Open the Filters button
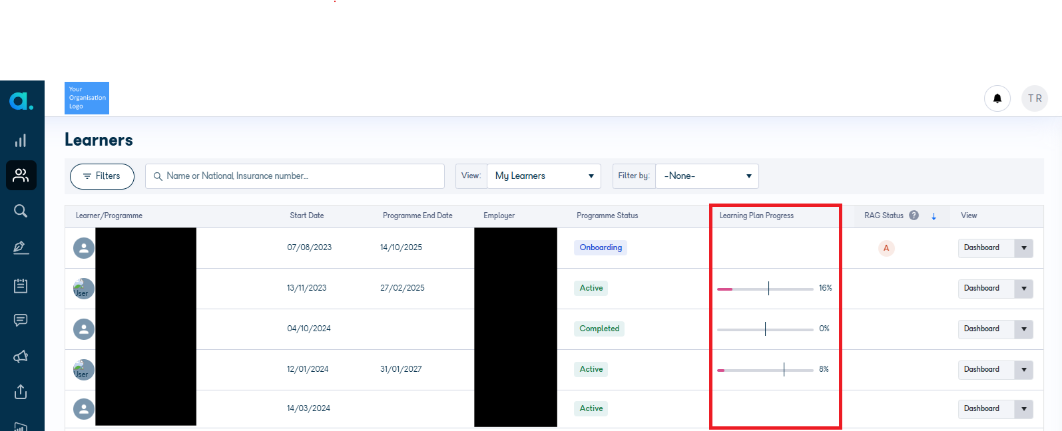This screenshot has width=1062, height=431. [x=102, y=176]
